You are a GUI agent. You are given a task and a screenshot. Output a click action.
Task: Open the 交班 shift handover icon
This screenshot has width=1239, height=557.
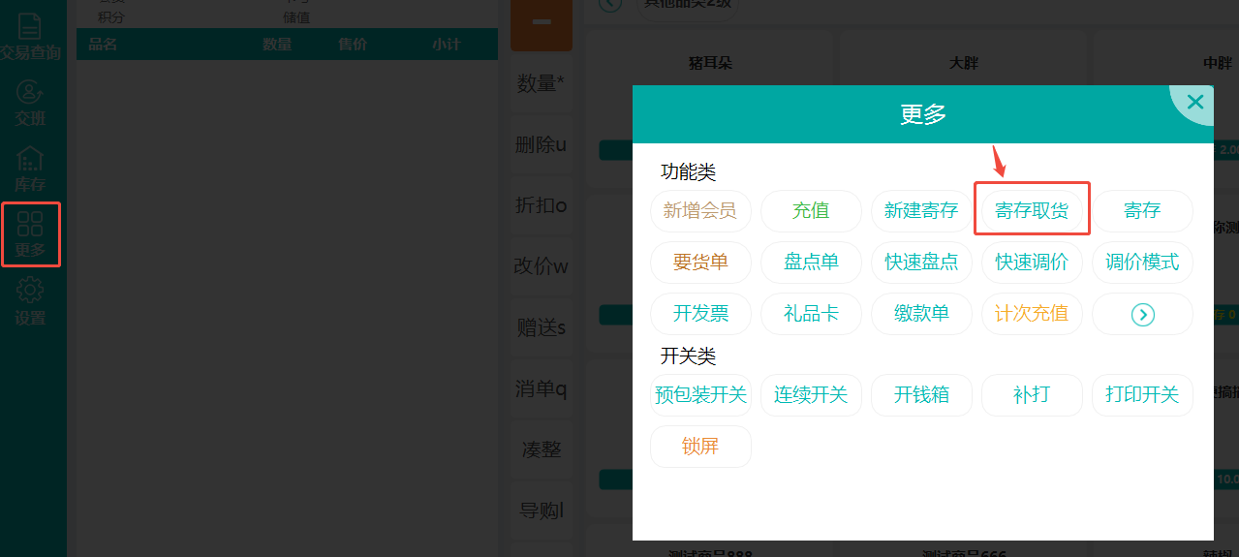30,104
